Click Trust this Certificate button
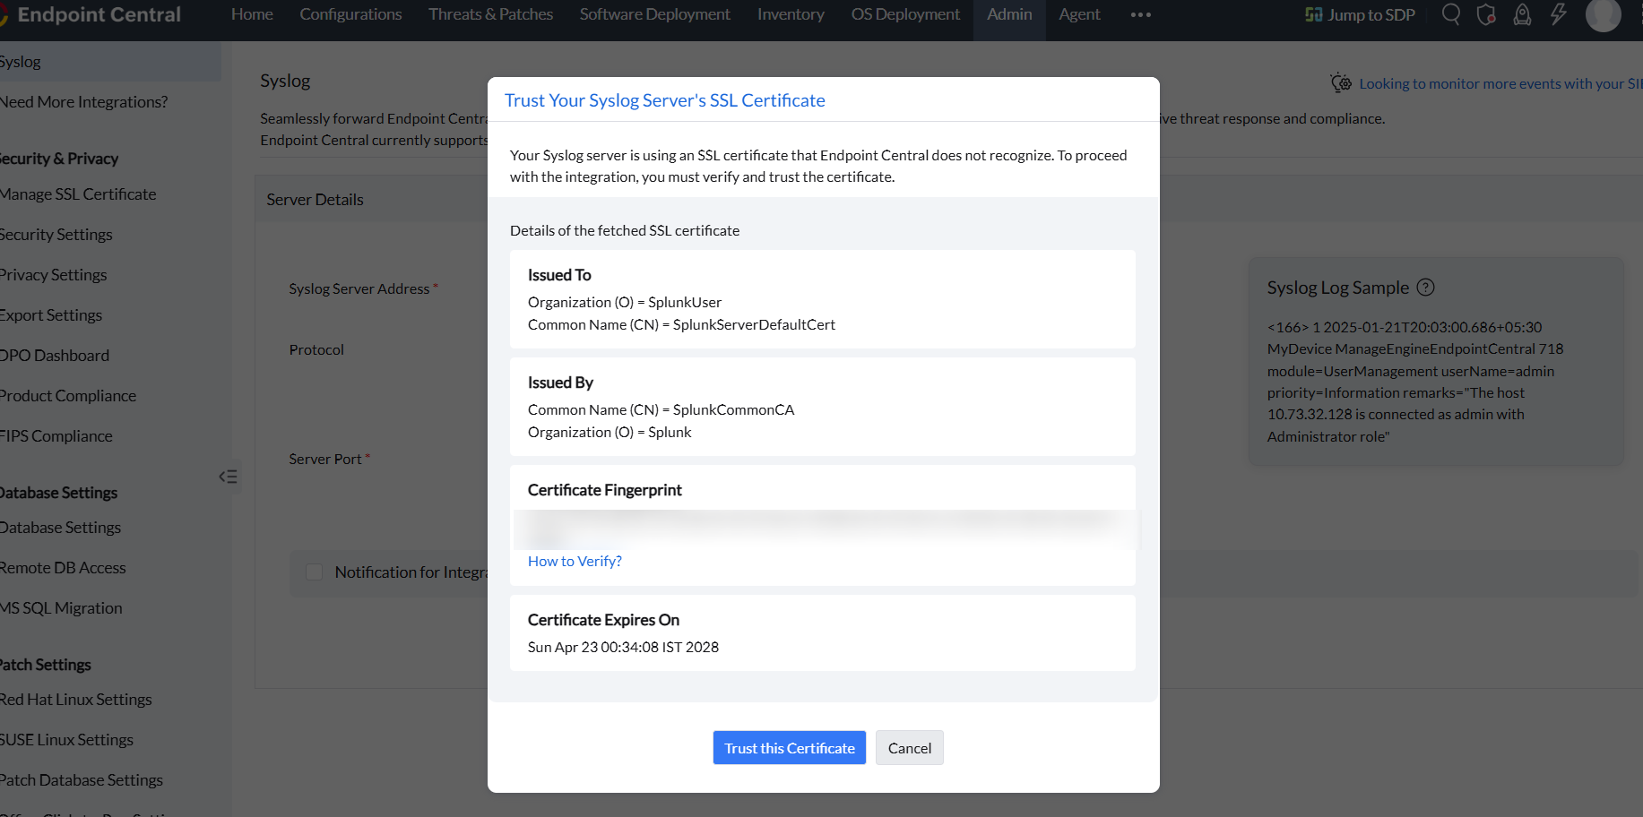Image resolution: width=1643 pixels, height=817 pixels. [789, 748]
